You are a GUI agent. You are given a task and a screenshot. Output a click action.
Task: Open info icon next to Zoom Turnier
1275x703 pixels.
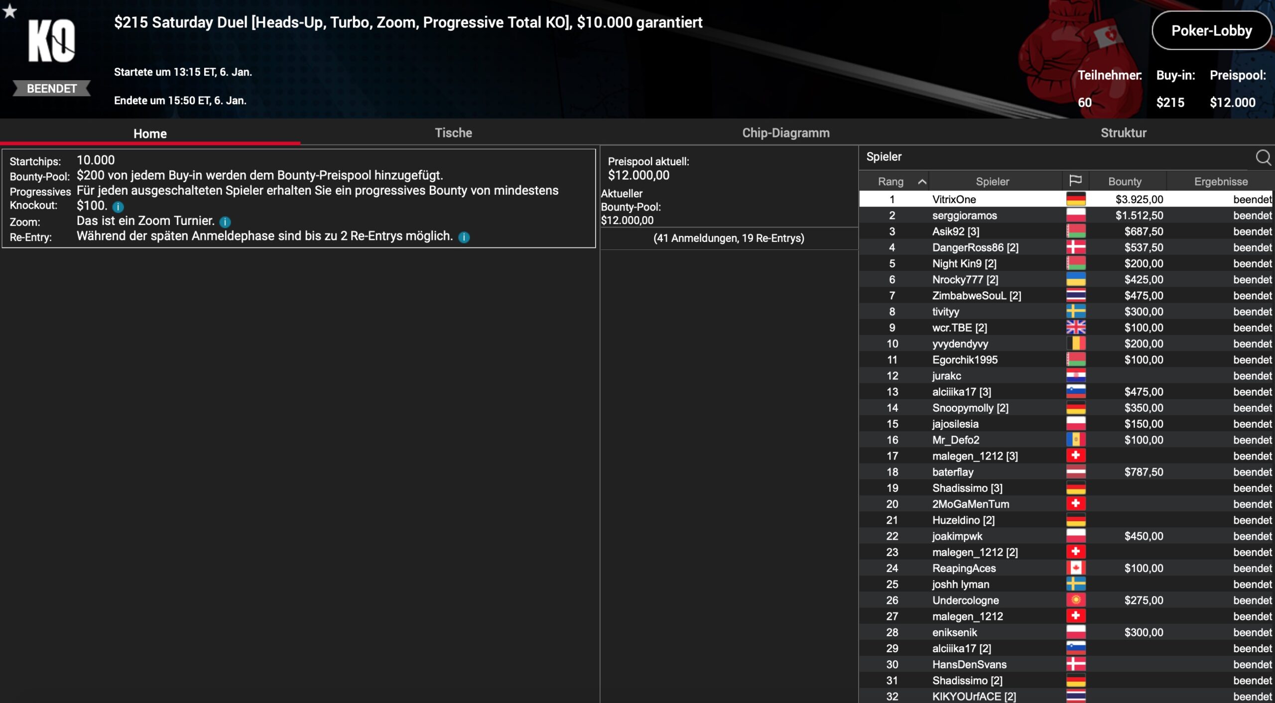point(225,222)
